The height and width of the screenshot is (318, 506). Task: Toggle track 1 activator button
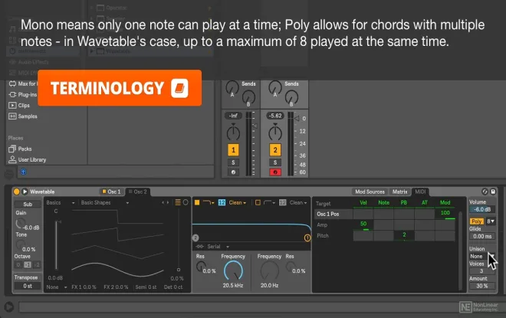coord(233,150)
